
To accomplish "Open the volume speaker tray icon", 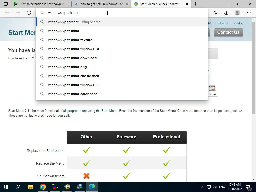I will pos(214,187).
